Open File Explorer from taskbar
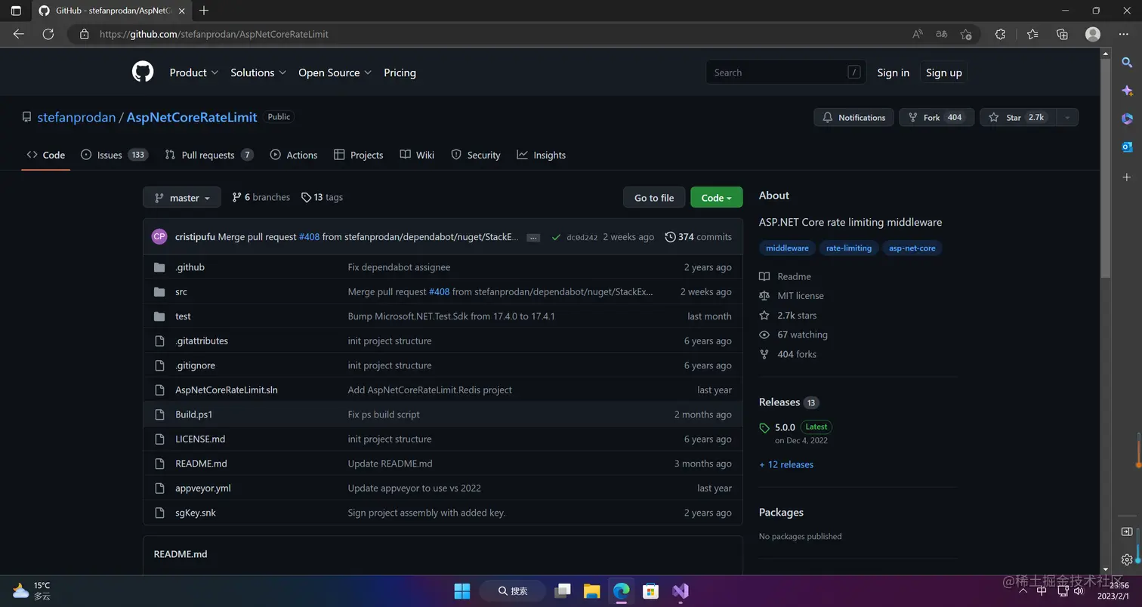Image resolution: width=1142 pixels, height=607 pixels. (x=591, y=590)
